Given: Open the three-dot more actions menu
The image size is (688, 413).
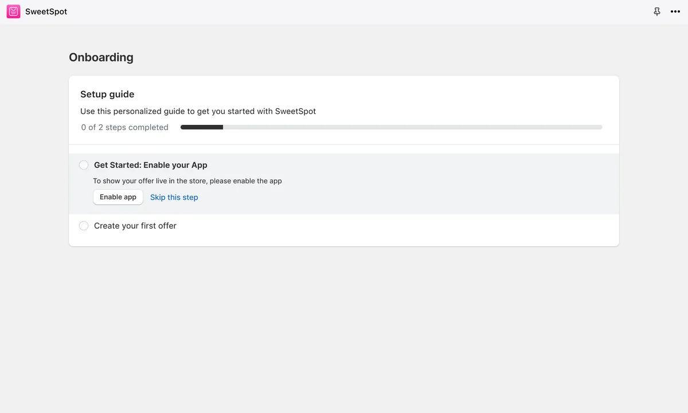Looking at the screenshot, I should coord(675,11).
